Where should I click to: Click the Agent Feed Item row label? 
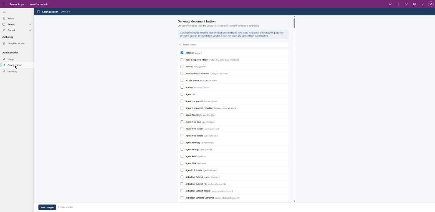193,115
